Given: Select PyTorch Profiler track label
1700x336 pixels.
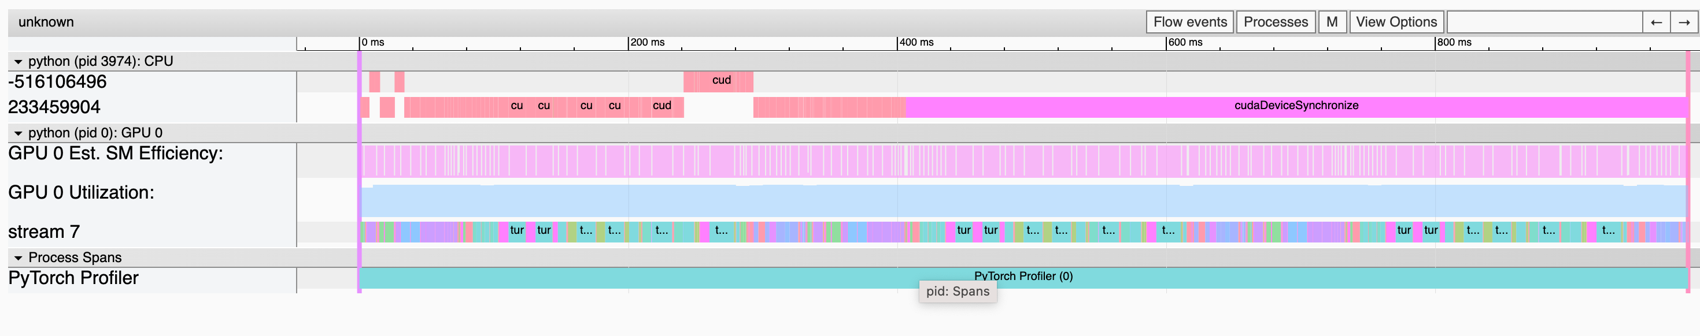Looking at the screenshot, I should [73, 278].
